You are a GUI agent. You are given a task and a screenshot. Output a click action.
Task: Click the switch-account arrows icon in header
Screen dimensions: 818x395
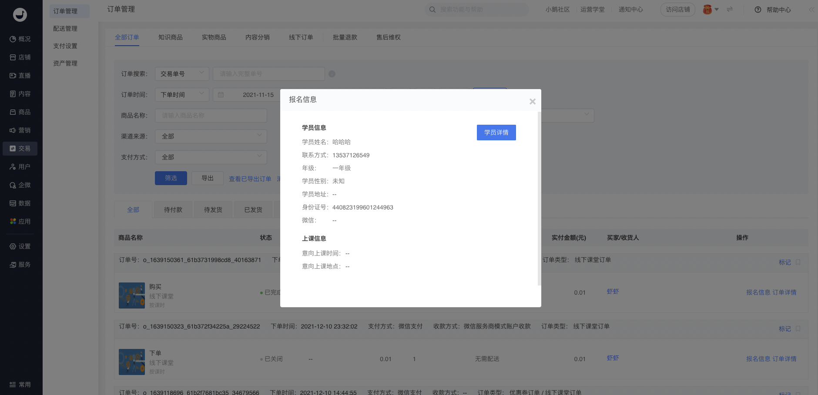(x=730, y=9)
